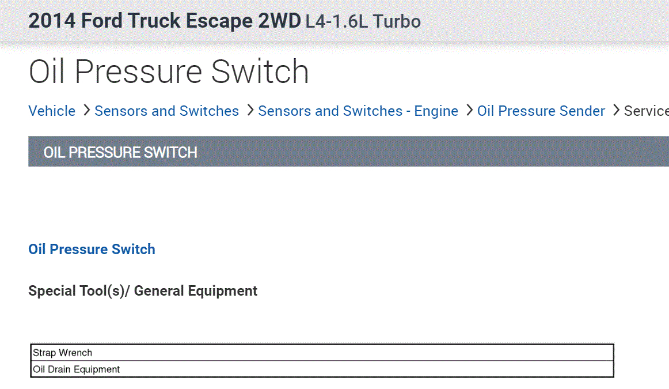Click the L4-1.6L Turbo engine label
Screen dimensions: 669x389
coord(363,22)
